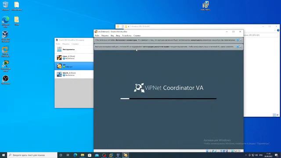This screenshot has height=158, width=281.
Task: Open the volume control tray icon
Action: coord(256,155)
